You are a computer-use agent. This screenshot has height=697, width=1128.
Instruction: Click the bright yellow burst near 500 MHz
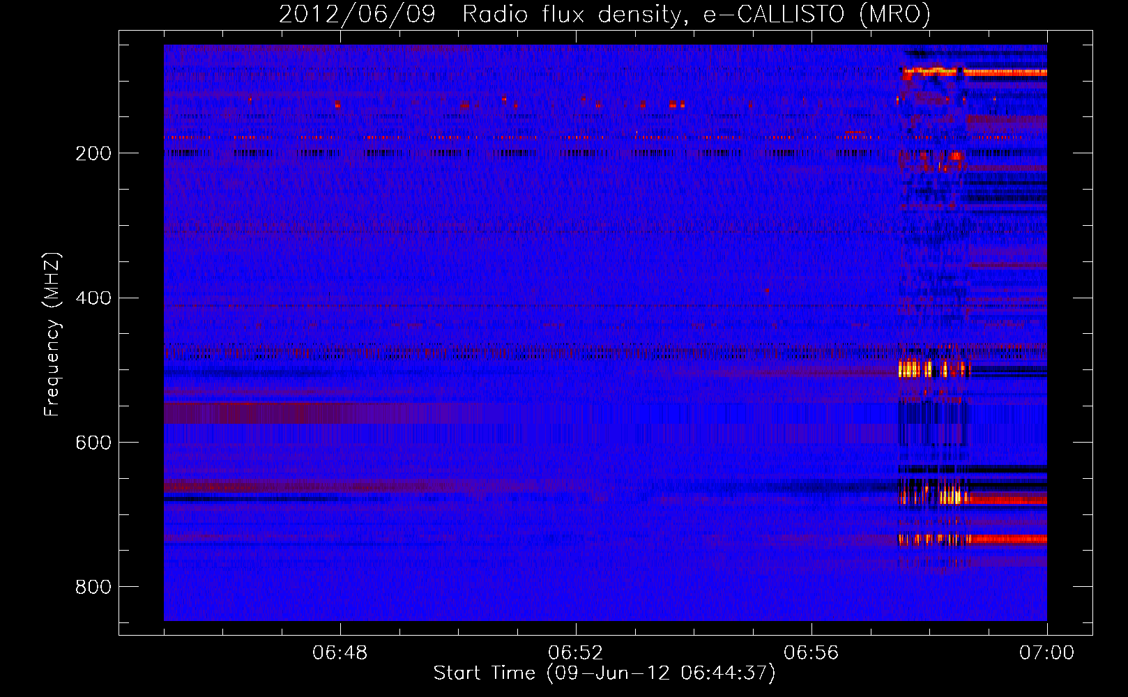(x=934, y=368)
